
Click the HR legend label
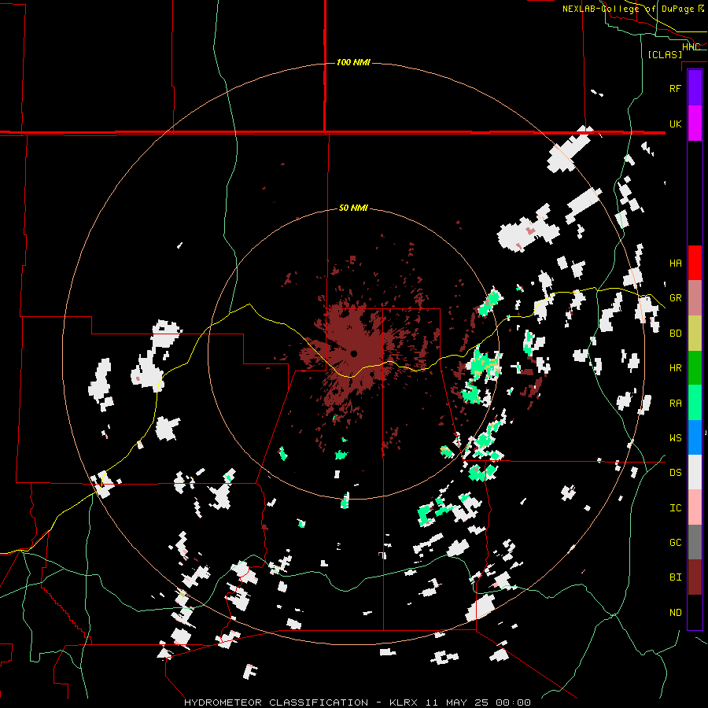675,368
